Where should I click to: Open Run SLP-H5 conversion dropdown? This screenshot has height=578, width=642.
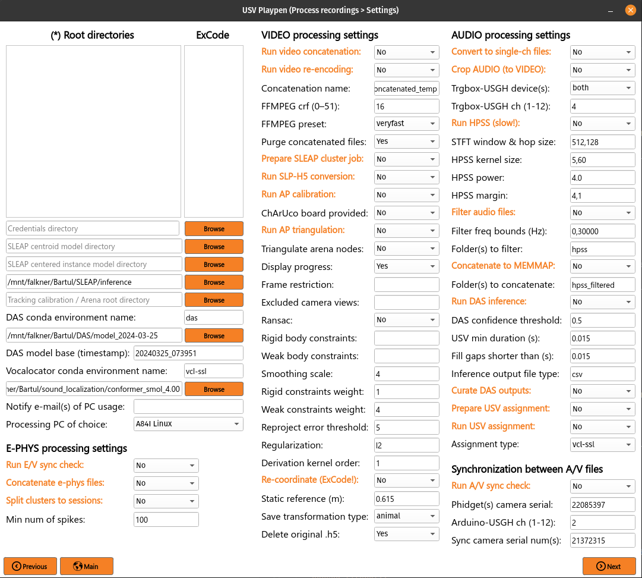406,177
